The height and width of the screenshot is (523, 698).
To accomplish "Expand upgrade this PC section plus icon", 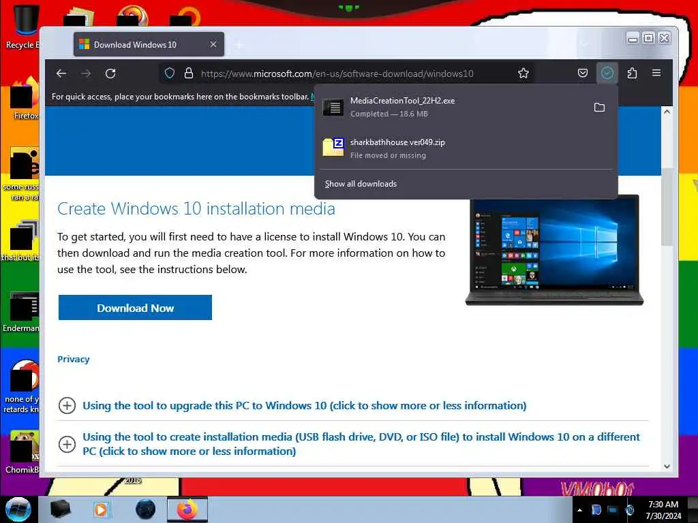I will point(67,406).
